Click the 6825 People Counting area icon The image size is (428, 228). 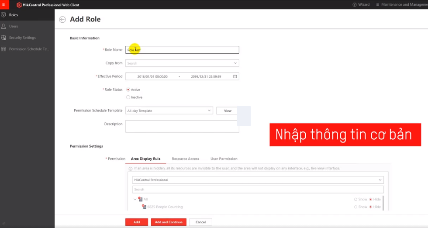pyautogui.click(x=144, y=207)
